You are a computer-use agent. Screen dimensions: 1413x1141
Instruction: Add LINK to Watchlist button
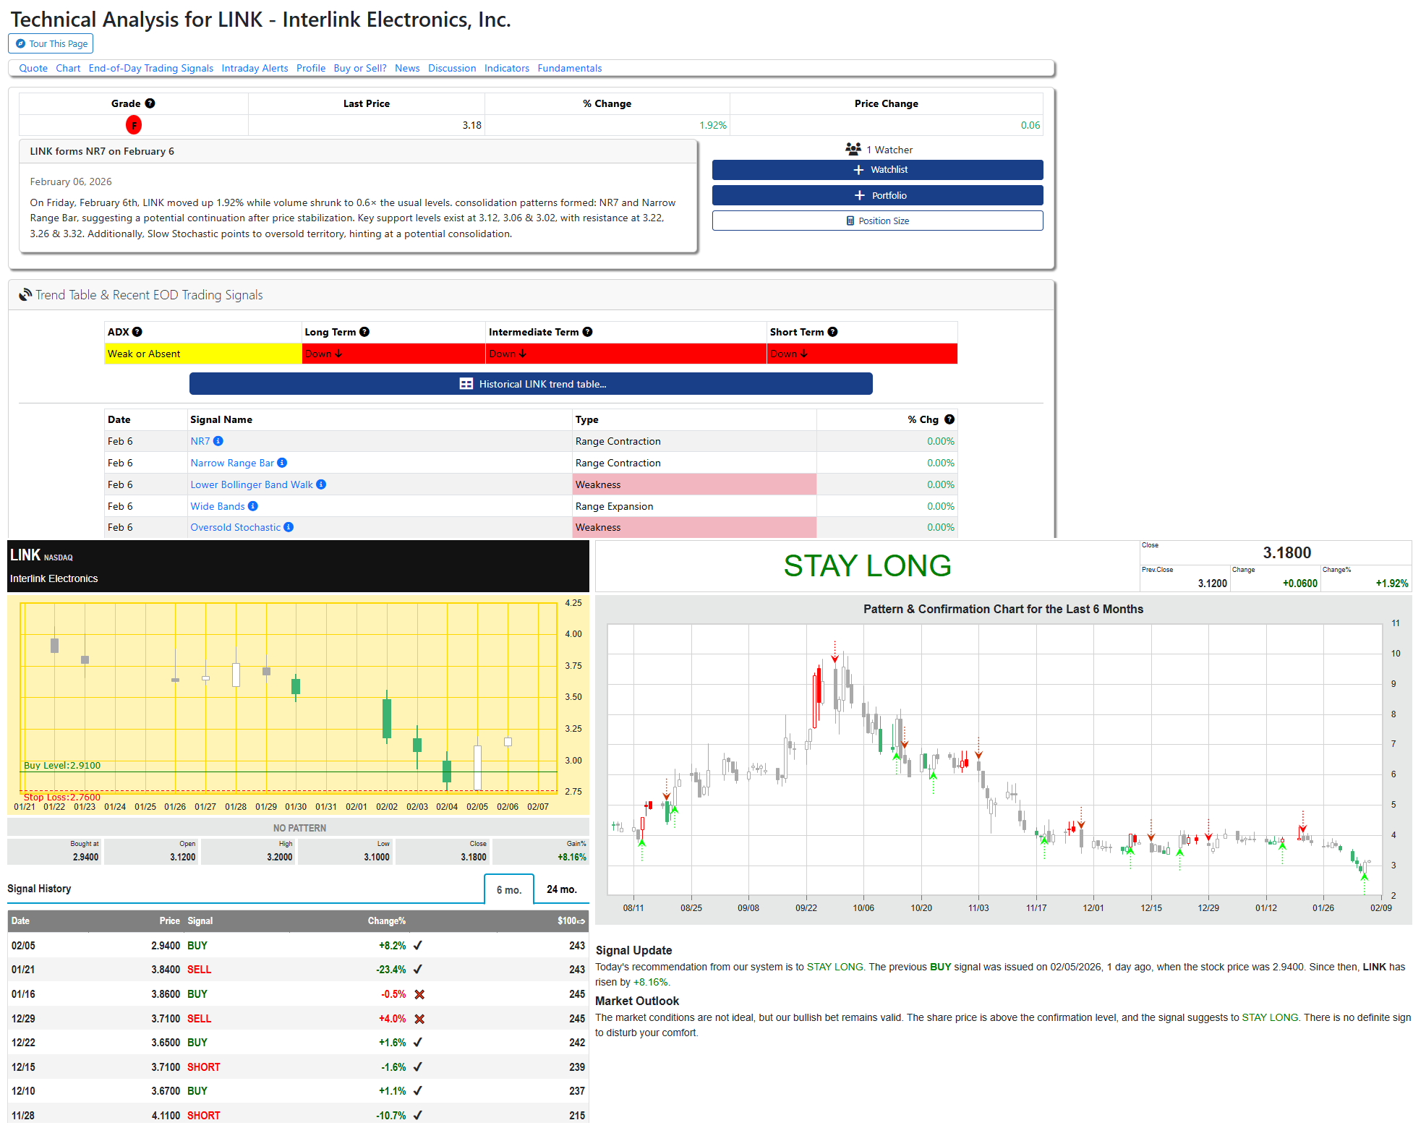click(877, 170)
